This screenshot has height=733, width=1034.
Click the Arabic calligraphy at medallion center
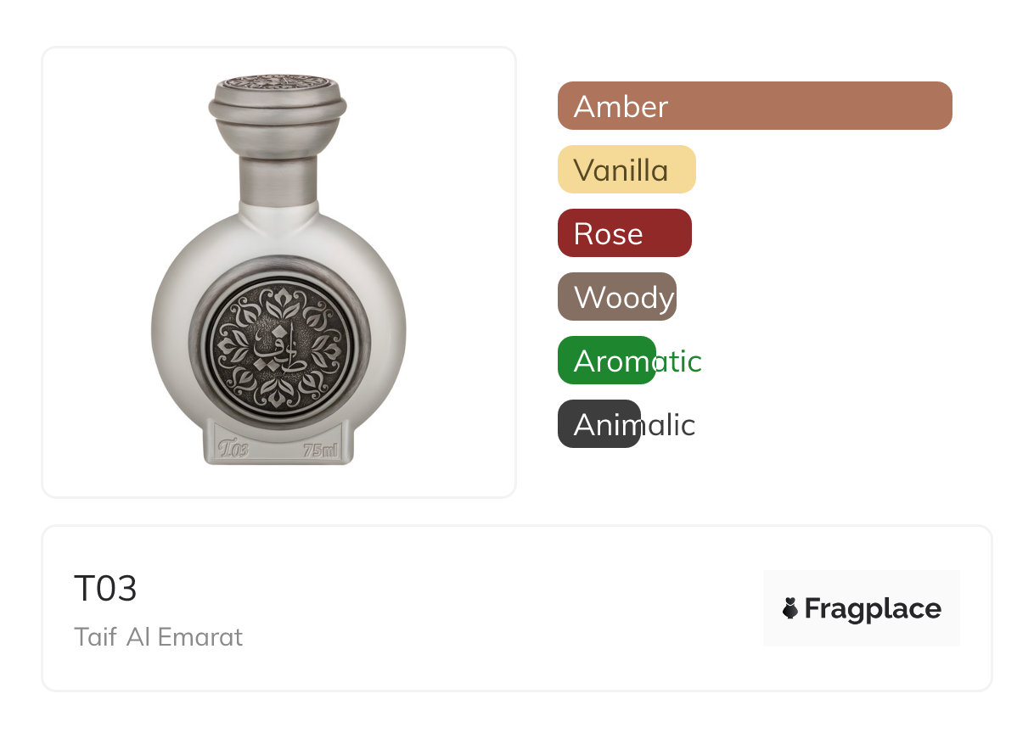coord(276,349)
